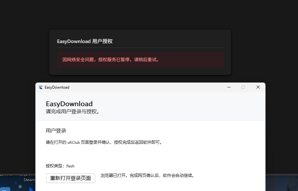Click the reopen login page button

click(71, 178)
